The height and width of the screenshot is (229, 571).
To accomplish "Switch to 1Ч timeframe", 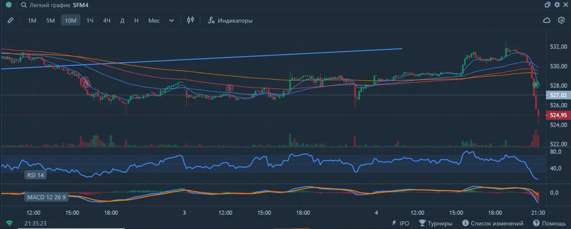I will coord(90,21).
